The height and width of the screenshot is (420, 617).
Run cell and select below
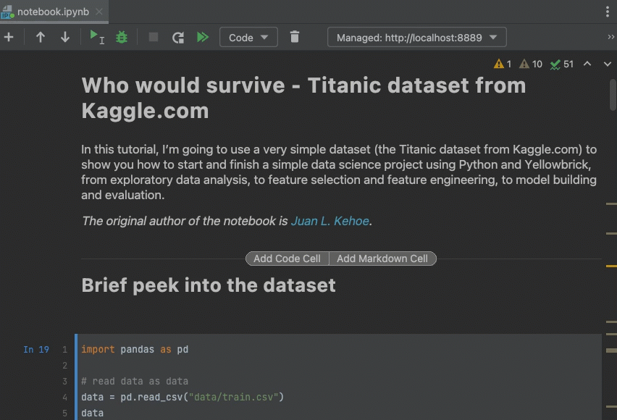[x=96, y=38]
